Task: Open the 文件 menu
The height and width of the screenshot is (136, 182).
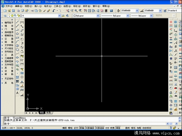Action: (9, 6)
